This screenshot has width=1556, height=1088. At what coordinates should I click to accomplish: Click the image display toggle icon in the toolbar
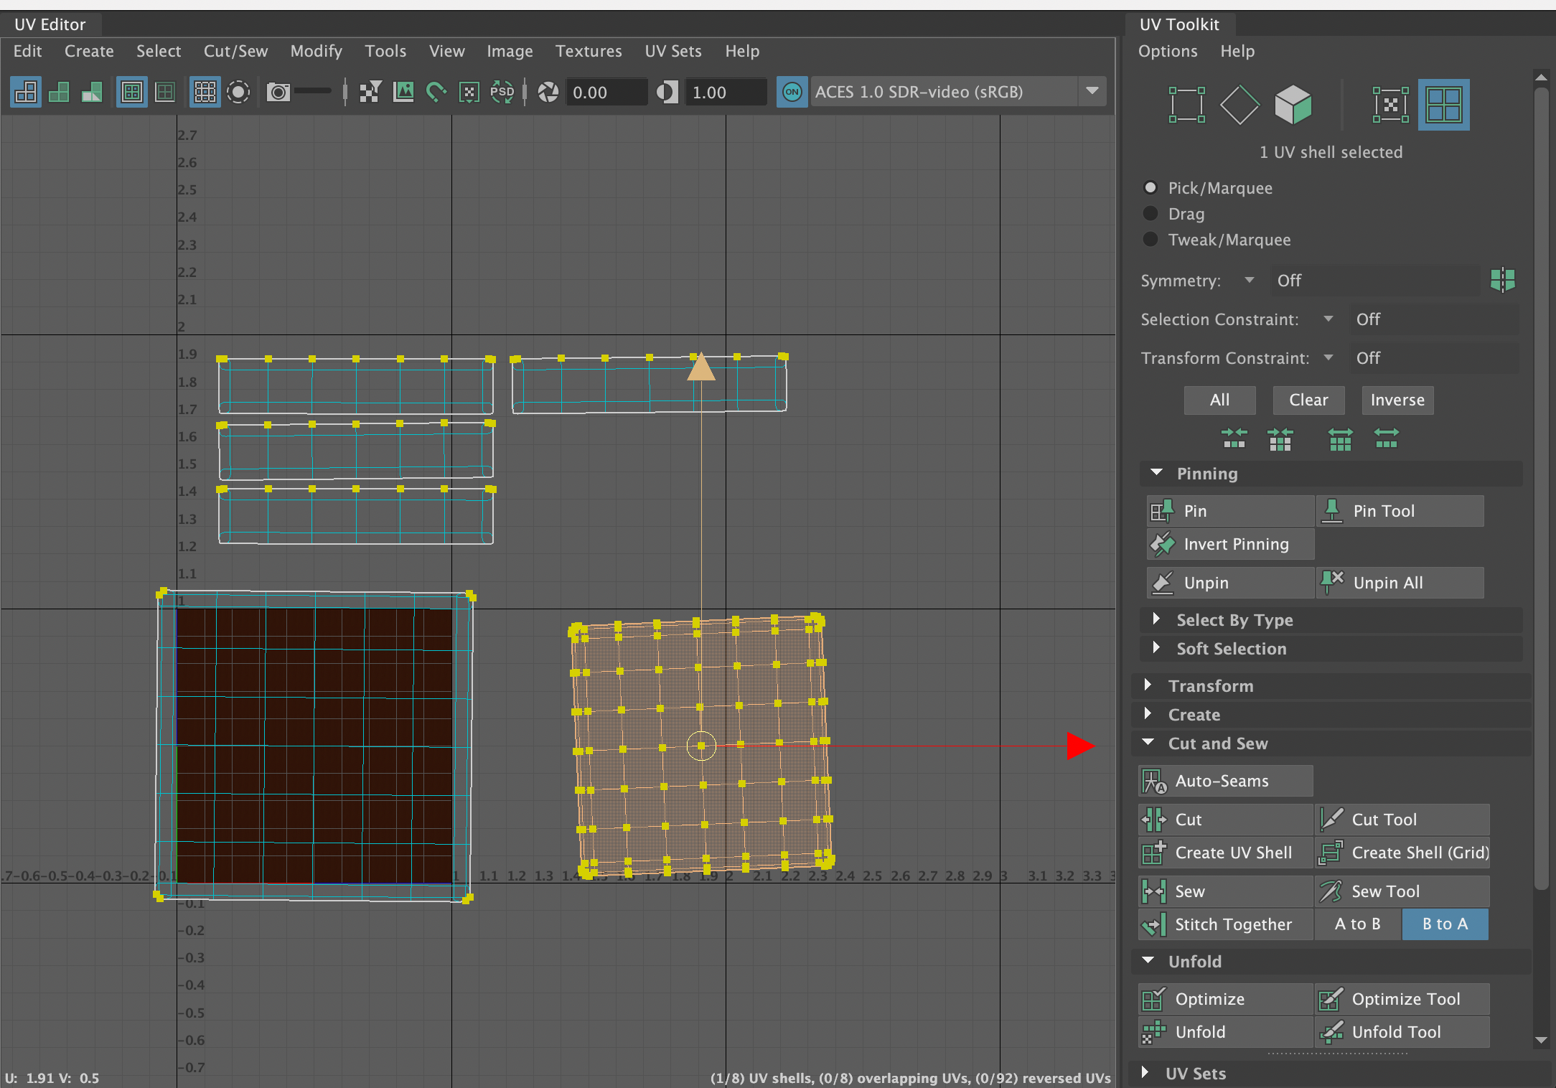(403, 92)
